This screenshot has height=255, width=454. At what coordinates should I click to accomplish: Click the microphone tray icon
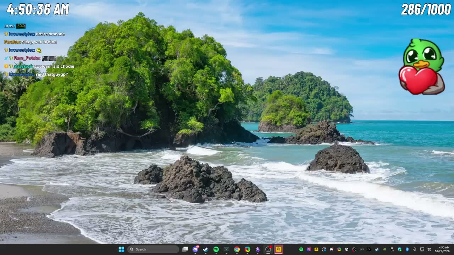pos(415,249)
